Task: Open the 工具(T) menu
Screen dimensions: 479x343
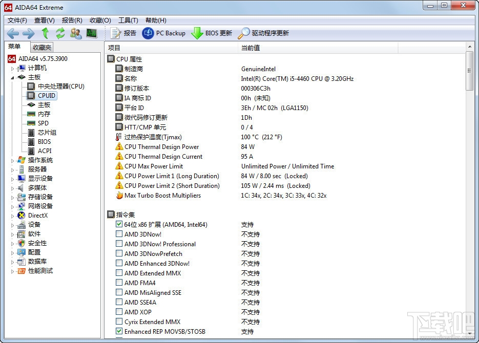Action: tap(128, 20)
